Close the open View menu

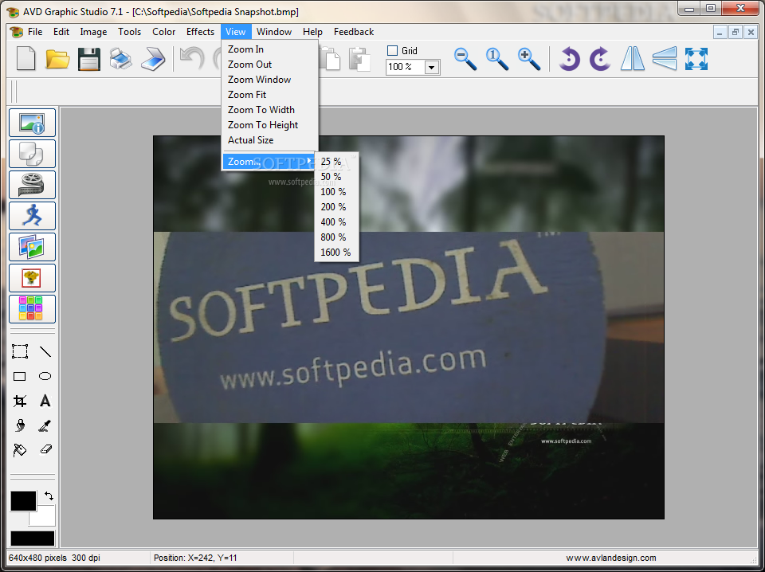[236, 32]
